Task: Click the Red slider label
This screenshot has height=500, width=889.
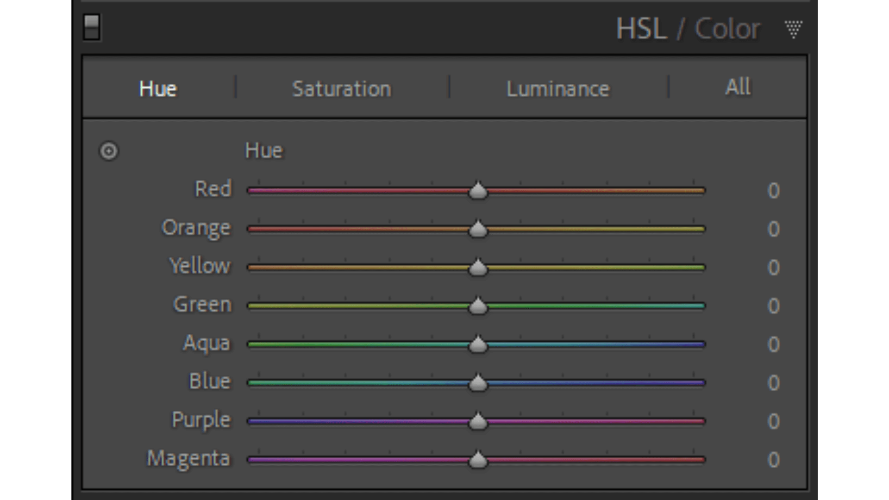Action: pos(213,189)
